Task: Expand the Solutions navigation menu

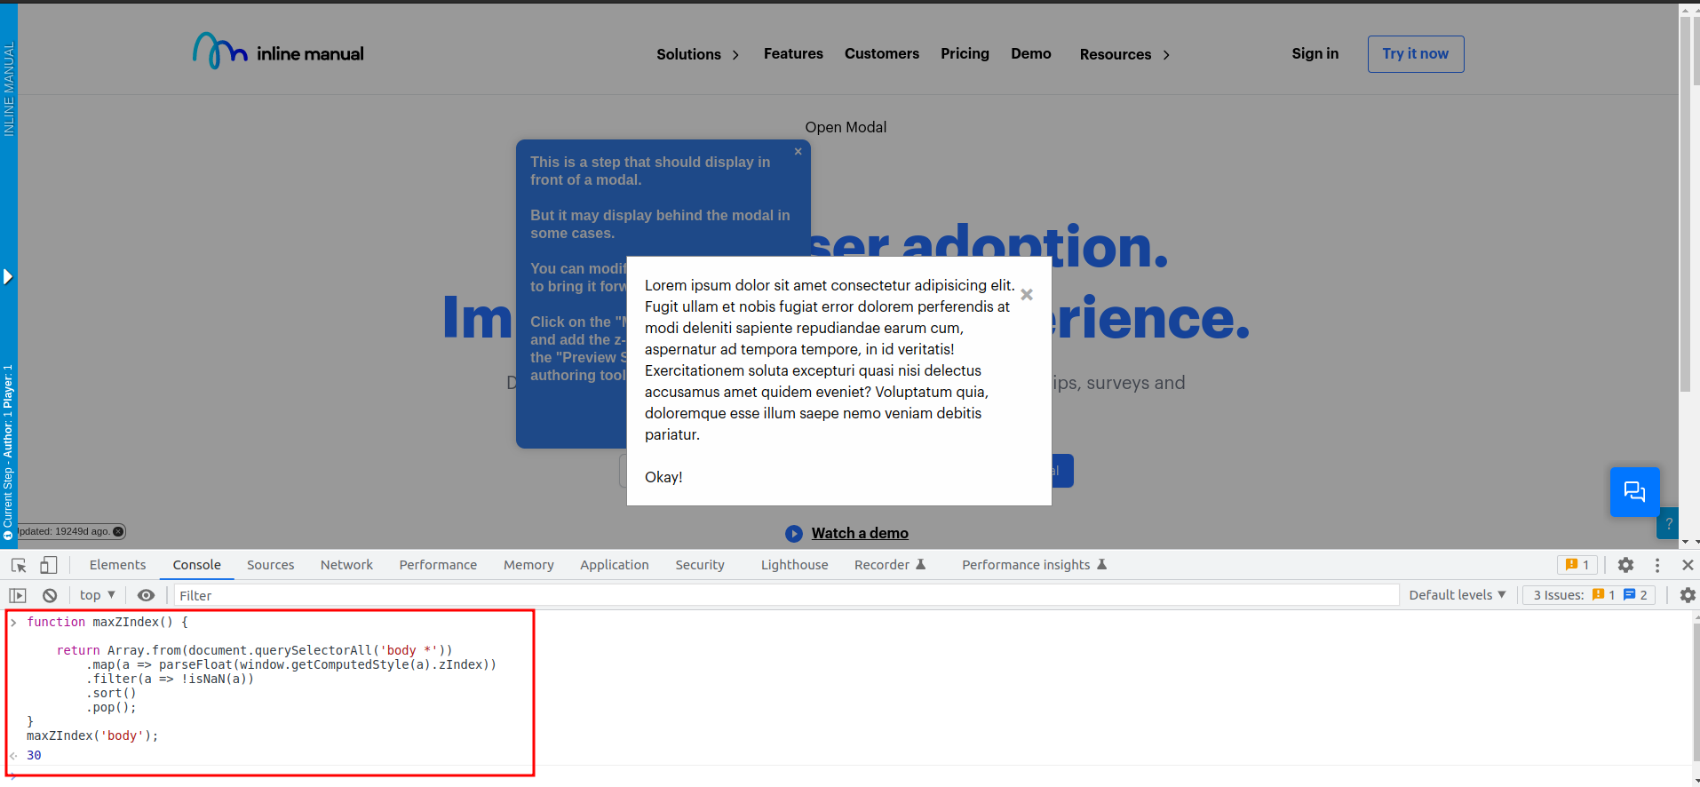Action: pyautogui.click(x=698, y=54)
